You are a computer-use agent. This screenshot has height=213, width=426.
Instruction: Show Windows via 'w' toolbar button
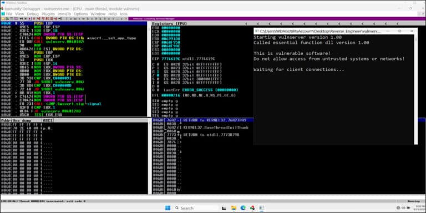tap(84, 18)
